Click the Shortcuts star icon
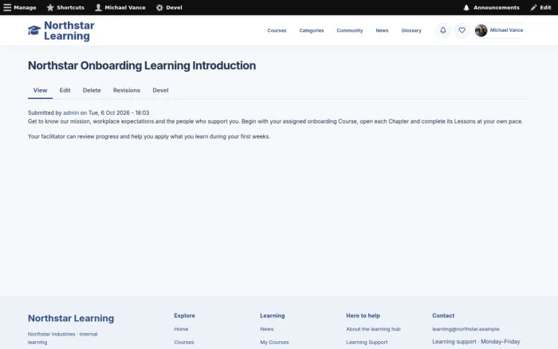This screenshot has width=558, height=349. tap(50, 7)
